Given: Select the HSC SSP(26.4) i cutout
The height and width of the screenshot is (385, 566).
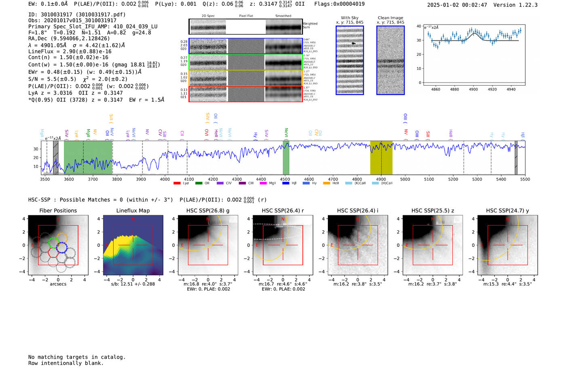Looking at the screenshot, I should pos(358,245).
